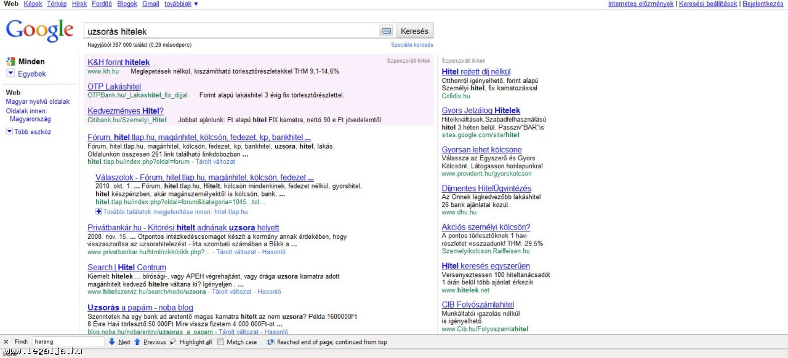Screen dimensions: 788x358
Task: Open Gyorsan lehet kölcsöne ad
Action: (481, 150)
